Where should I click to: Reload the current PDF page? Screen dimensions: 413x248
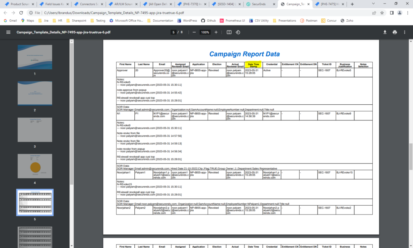pyautogui.click(x=21, y=12)
